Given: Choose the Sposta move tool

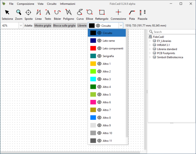Looking at the screenshot, I should coord(29,15).
